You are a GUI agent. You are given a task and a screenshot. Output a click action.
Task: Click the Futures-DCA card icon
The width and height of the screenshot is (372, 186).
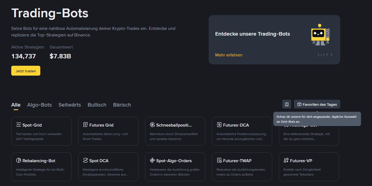(219, 125)
